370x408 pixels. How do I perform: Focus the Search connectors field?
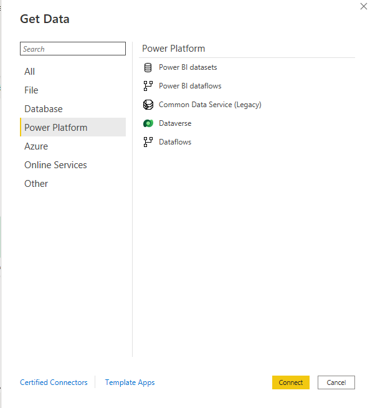point(73,49)
